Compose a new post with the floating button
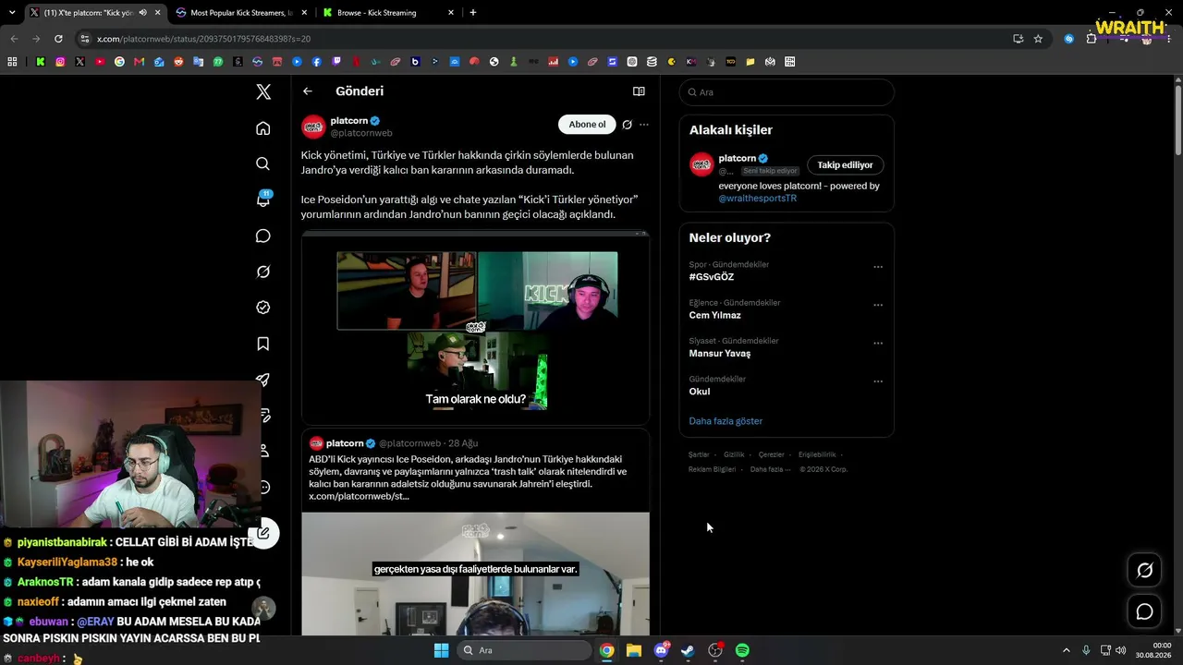The image size is (1183, 665). tap(263, 533)
